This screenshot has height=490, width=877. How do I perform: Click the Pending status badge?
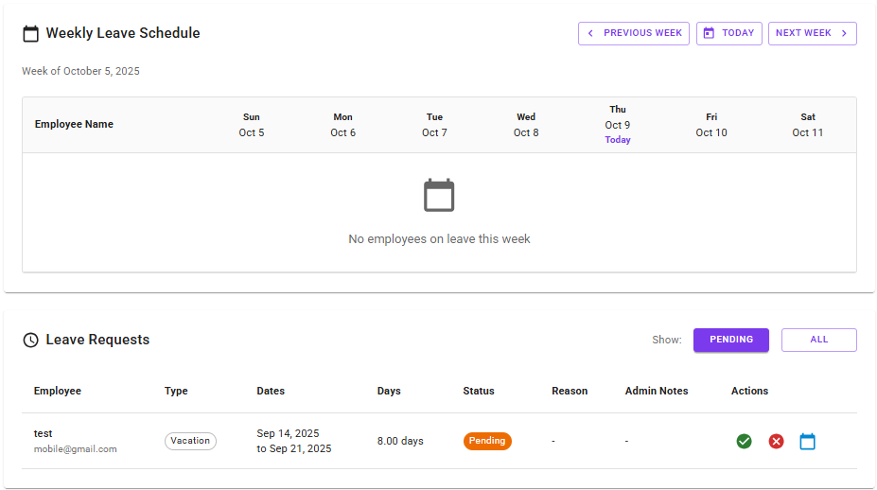coord(487,441)
